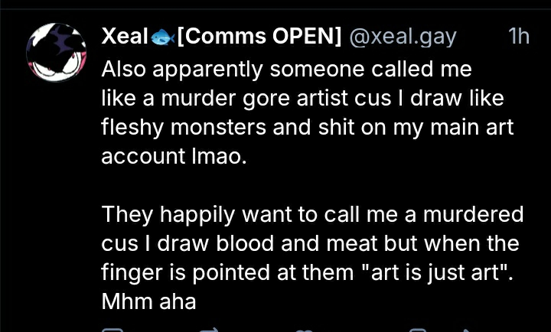This screenshot has height=332, width=551.
Task: Click the [Comms OPEN] name text
Action: point(259,37)
